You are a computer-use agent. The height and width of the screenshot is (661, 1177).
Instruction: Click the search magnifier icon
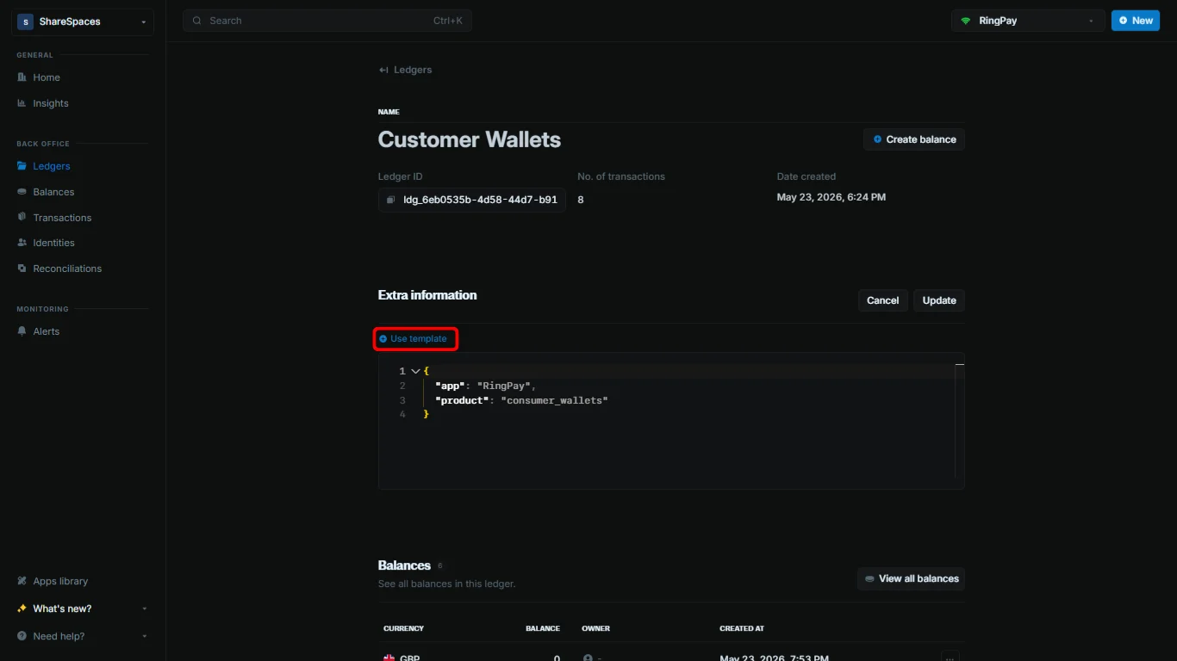coord(197,21)
